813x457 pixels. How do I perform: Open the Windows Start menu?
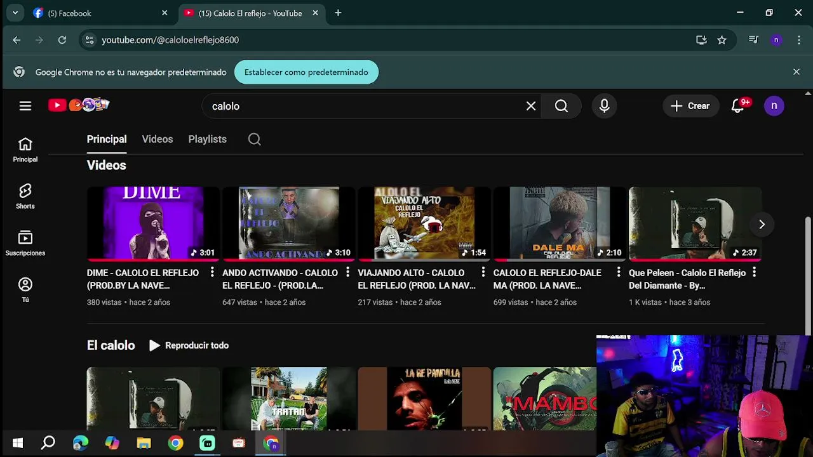click(17, 443)
